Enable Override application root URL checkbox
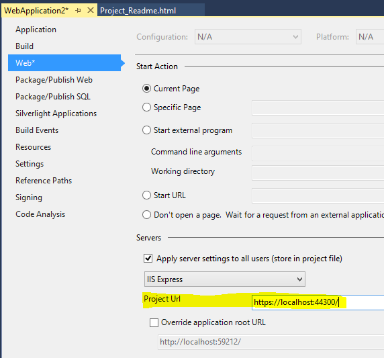 tap(154, 322)
